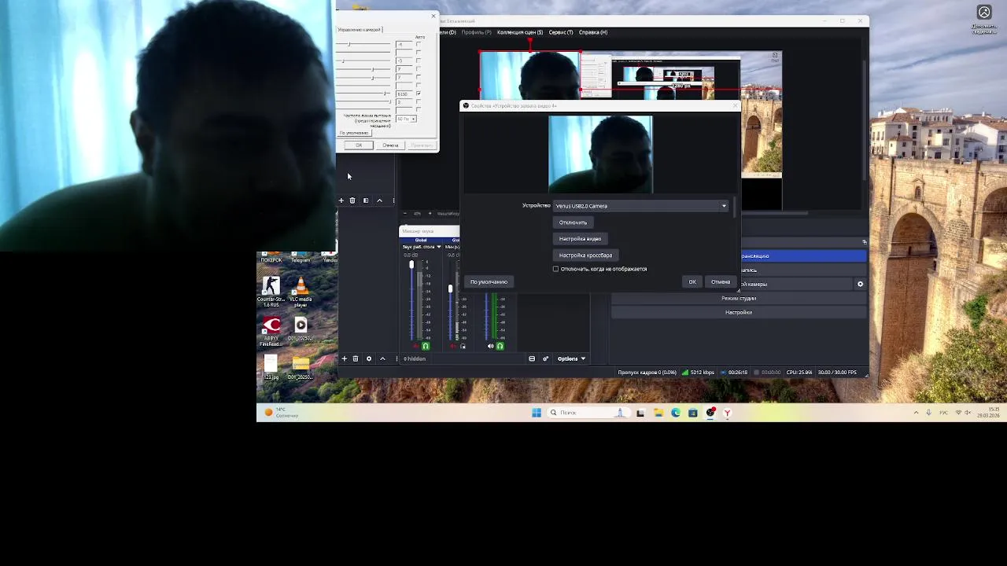Open 60 Hz power line frequency dropdown

click(x=405, y=119)
